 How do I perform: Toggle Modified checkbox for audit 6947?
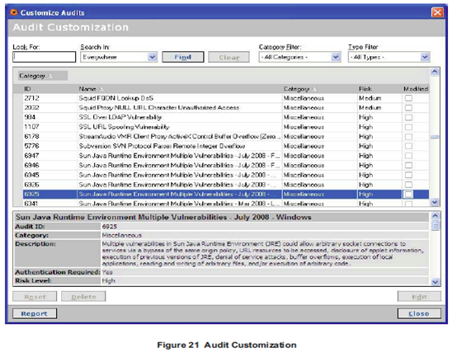point(408,156)
